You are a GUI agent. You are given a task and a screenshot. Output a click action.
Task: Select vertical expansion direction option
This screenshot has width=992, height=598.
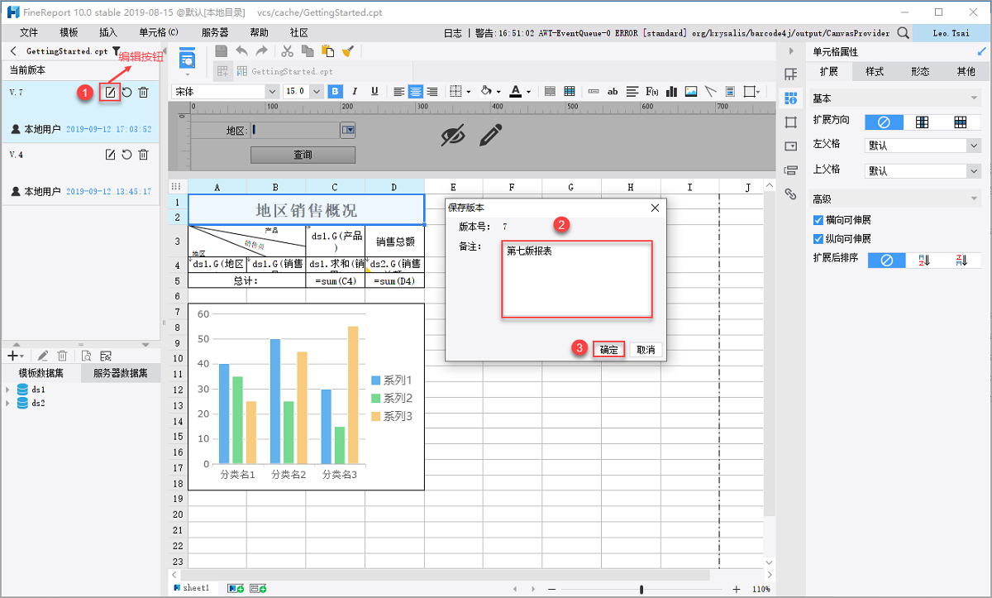click(x=922, y=122)
